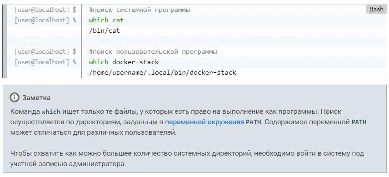Click the prompt next to пользовательской программы comment
This screenshot has height=177, width=389.
(45, 51)
